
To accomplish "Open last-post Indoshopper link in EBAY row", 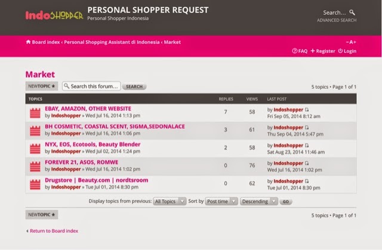I will point(288,110).
